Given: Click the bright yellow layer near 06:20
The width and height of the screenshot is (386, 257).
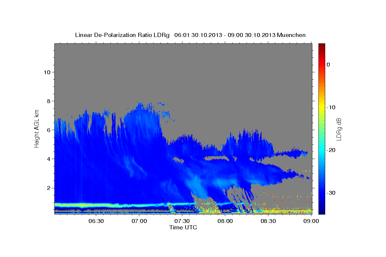Looking at the screenshot, I should 82,205.
